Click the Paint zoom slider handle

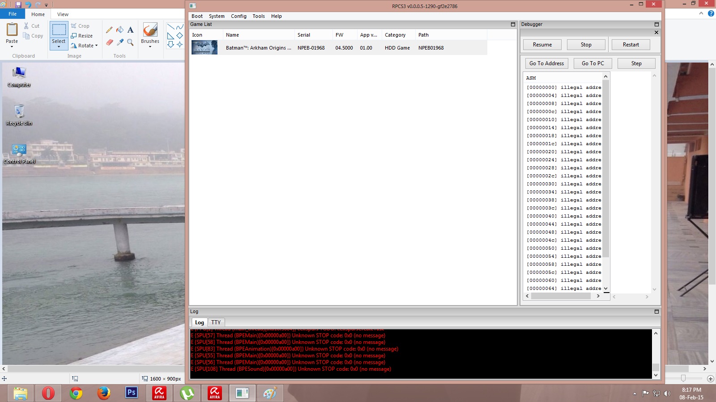coord(683,378)
